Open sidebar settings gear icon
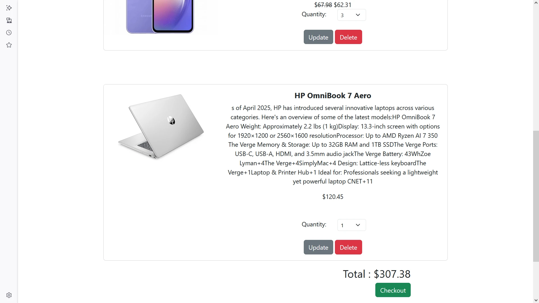539x303 pixels. click(x=9, y=295)
